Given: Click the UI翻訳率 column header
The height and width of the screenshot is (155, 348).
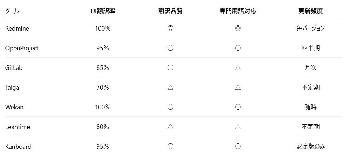Looking at the screenshot, I should [x=103, y=11].
